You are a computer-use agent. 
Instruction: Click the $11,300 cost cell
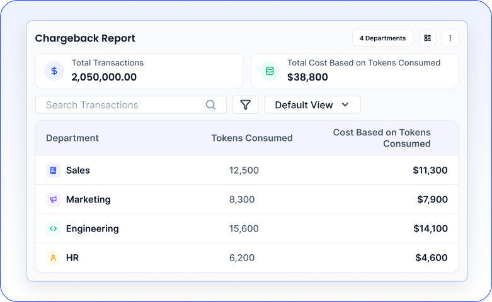coord(430,170)
